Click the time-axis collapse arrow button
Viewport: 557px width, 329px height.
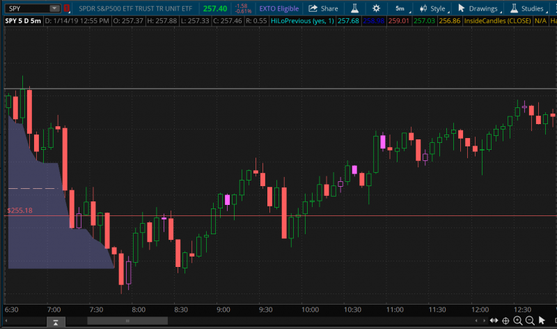point(52,321)
